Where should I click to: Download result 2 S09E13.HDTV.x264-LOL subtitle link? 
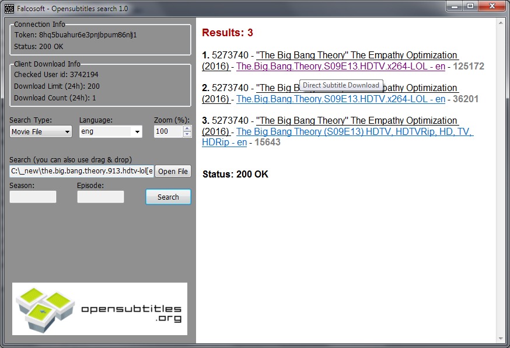[x=341, y=99]
